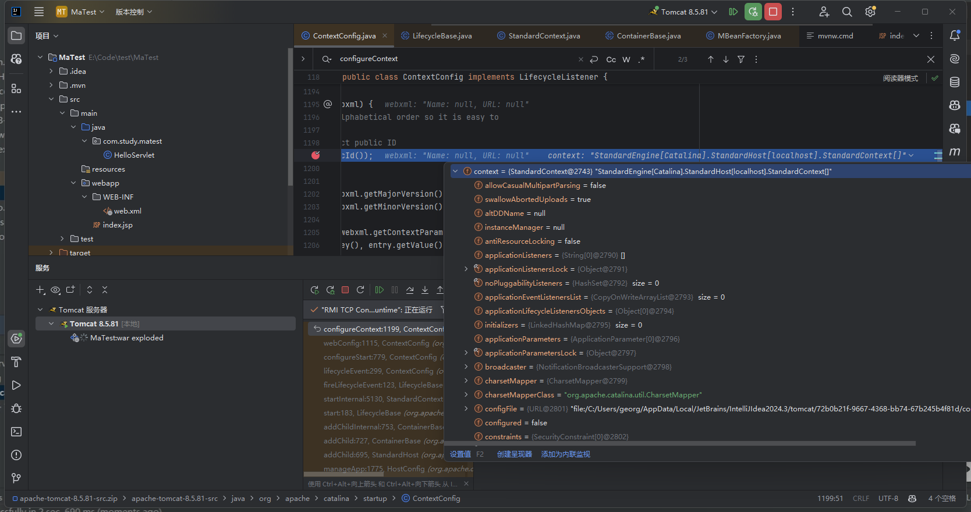The image size is (971, 512).
Task: Open the Maven tool window icon
Action: click(x=955, y=152)
